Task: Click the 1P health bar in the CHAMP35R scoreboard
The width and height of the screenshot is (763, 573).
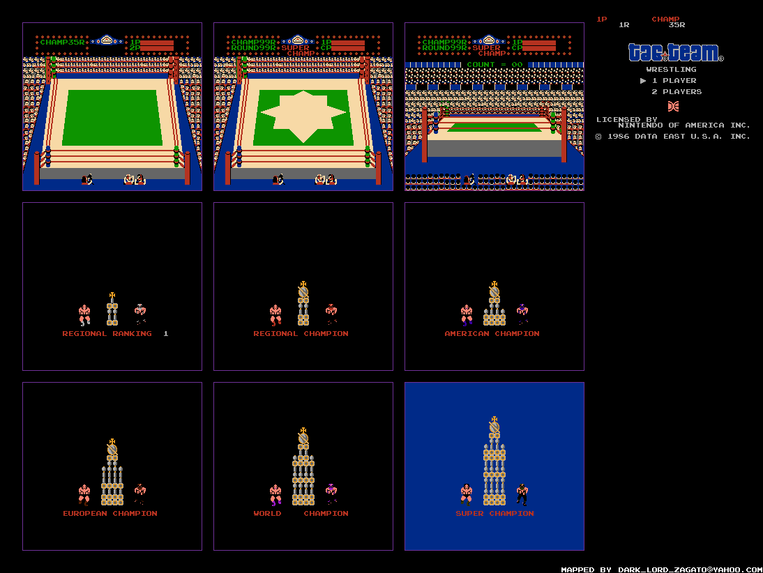Action: [x=157, y=43]
